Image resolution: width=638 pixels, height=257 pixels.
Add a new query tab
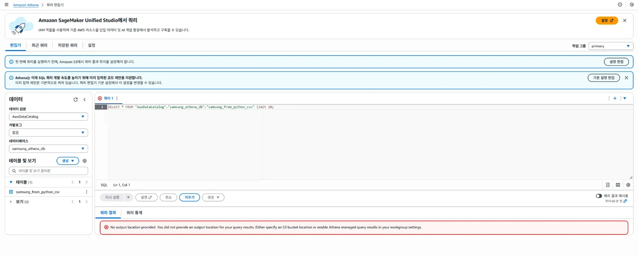(615, 98)
